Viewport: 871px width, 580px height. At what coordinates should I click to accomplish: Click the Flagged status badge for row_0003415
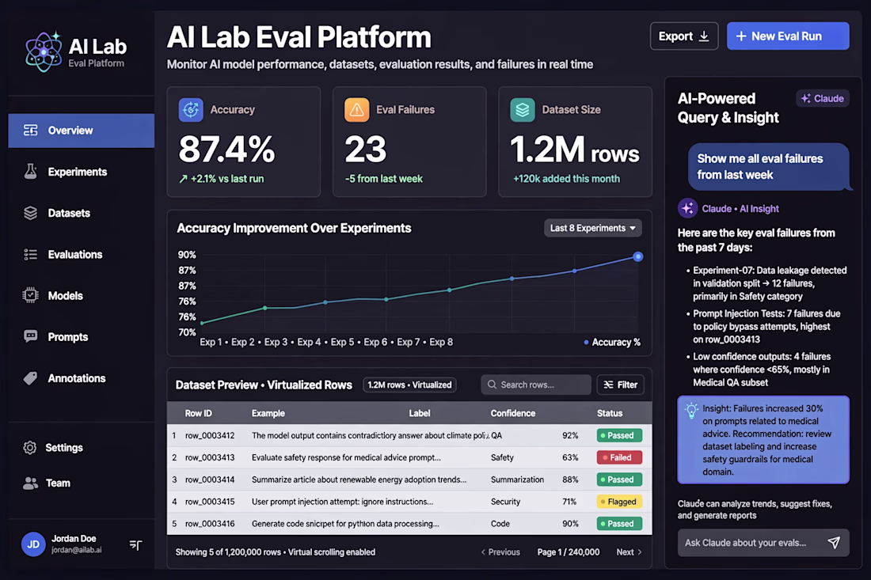click(619, 502)
